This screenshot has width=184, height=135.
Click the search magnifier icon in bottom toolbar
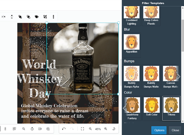pos(24,129)
